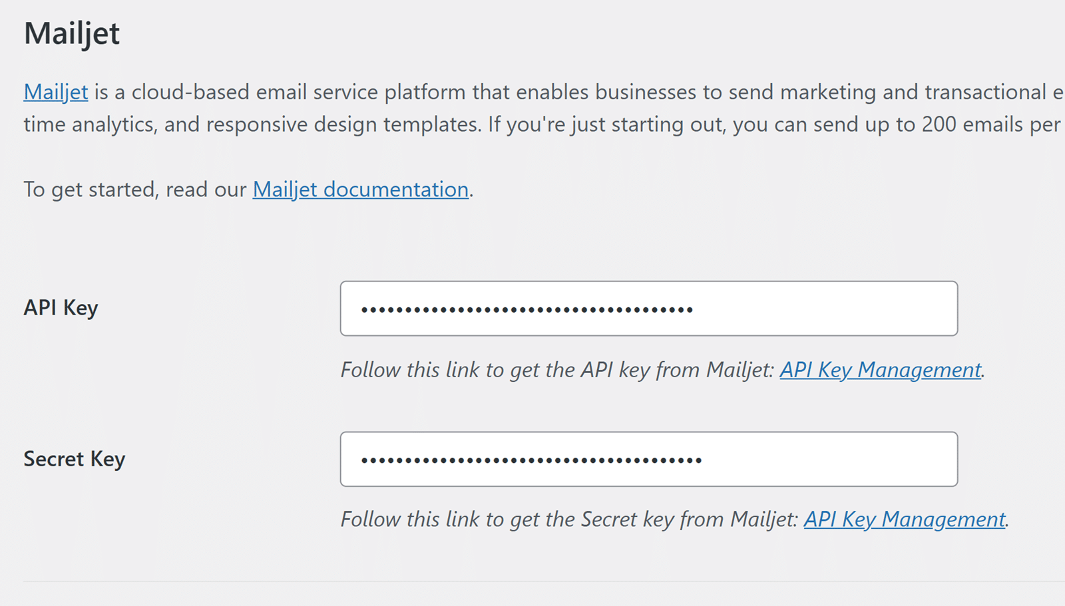Screen dimensions: 1065x606
Task: Click inside the Secret Key input field
Action: pos(649,459)
